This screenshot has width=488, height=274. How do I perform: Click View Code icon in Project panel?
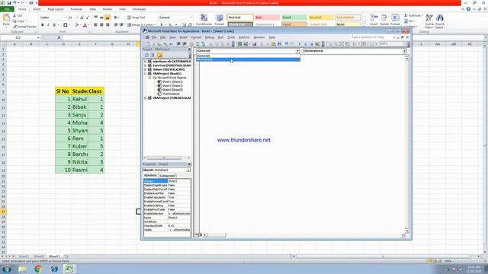click(x=146, y=55)
